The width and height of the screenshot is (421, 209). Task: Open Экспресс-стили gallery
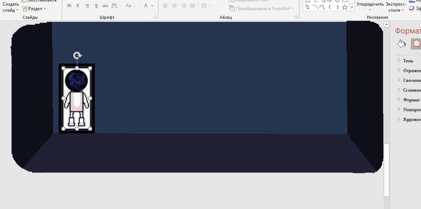(396, 7)
